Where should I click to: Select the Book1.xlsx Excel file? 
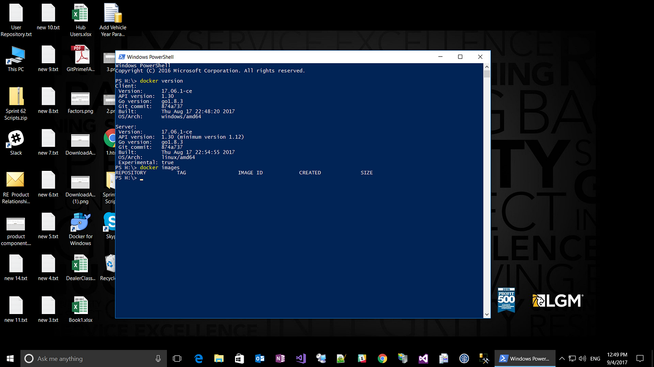(x=81, y=310)
